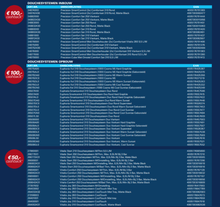Click ART.NR. header in the Inbouw table
The image size is (220, 207).
tap(33, 7)
